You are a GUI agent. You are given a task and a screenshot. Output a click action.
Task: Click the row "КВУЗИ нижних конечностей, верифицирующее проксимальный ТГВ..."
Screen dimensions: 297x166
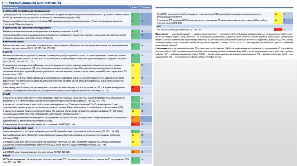pos(77,161)
